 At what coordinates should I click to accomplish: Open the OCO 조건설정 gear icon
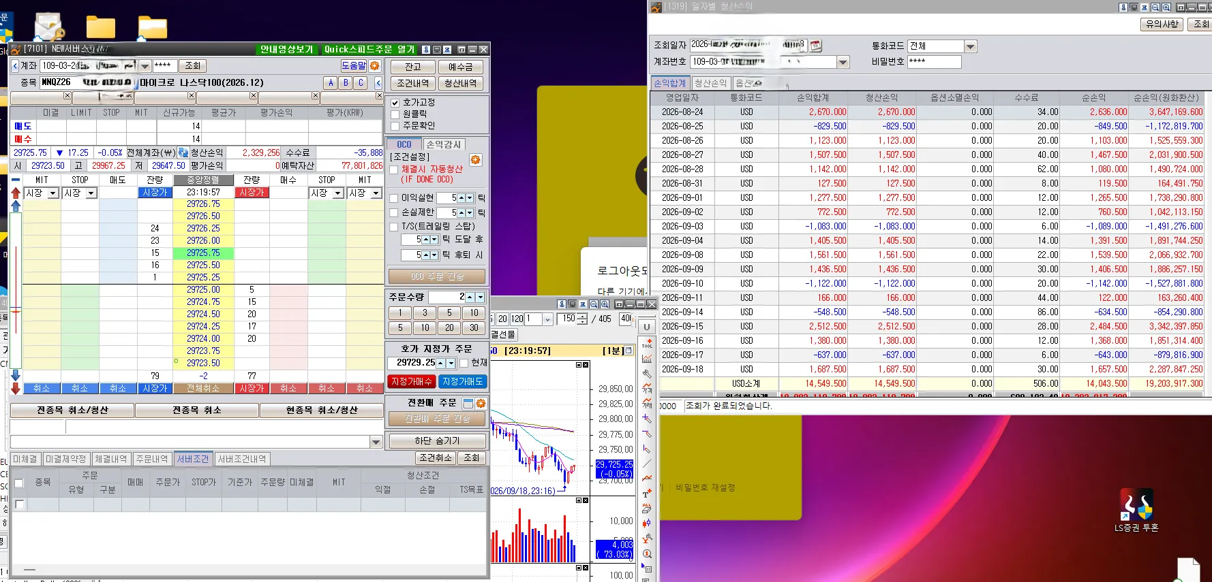coord(476,159)
